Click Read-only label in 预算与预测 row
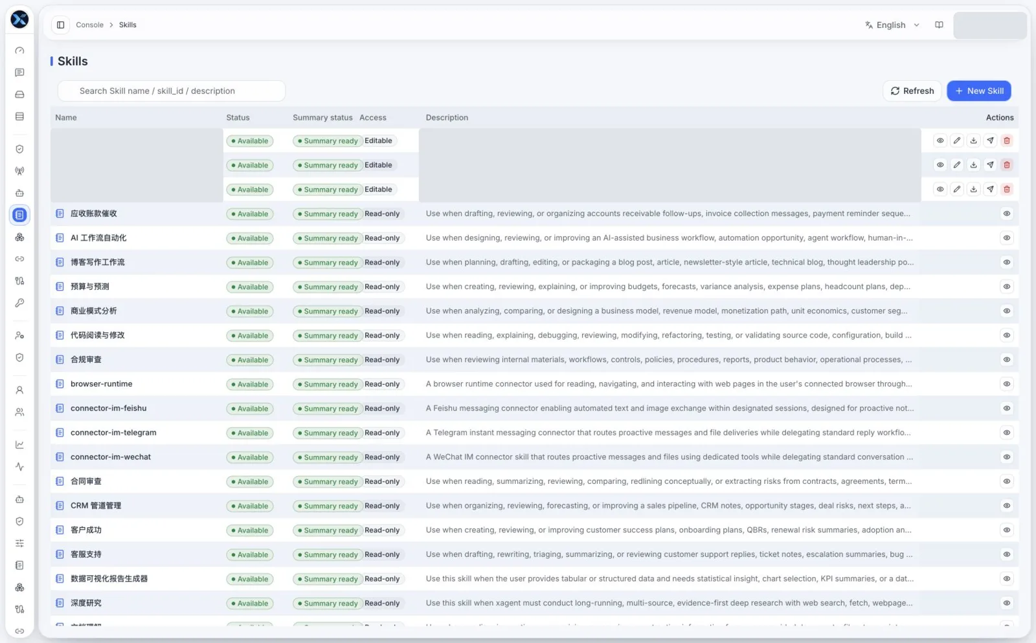This screenshot has width=1036, height=643. tap(382, 287)
